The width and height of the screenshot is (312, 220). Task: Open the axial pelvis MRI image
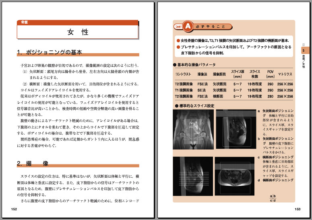pyautogui.click(x=235, y=176)
